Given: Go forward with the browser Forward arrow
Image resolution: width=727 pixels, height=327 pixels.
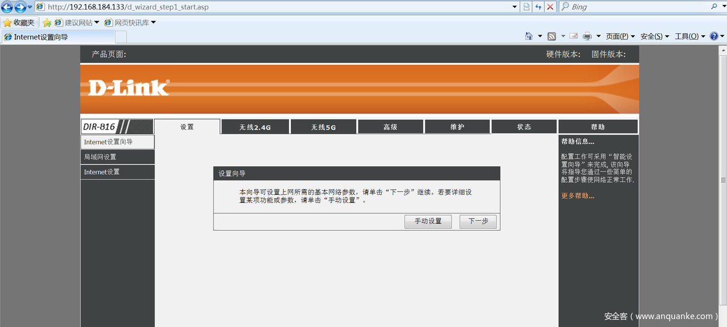Looking at the screenshot, I should click(x=20, y=7).
